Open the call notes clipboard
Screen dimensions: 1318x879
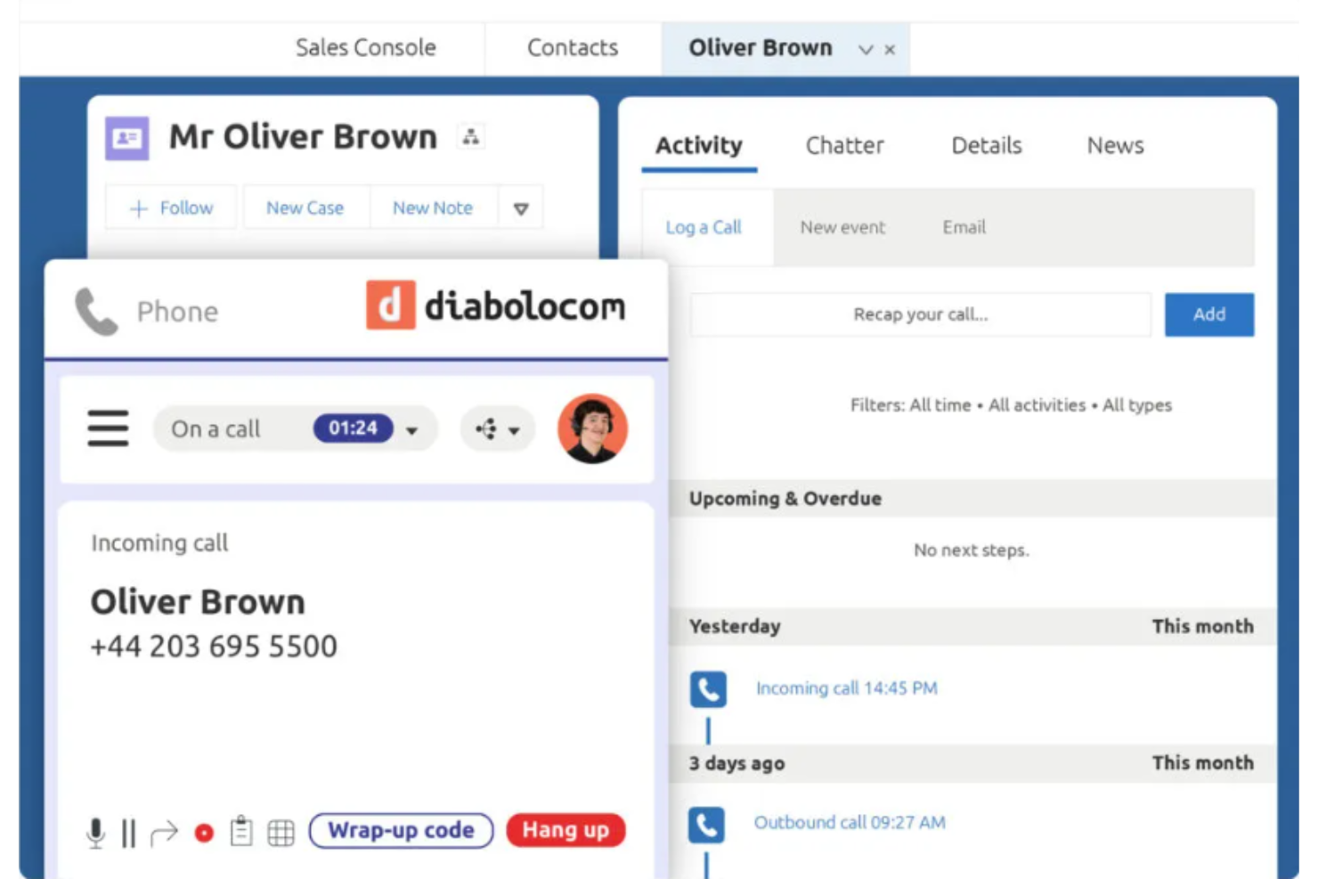coord(243,830)
